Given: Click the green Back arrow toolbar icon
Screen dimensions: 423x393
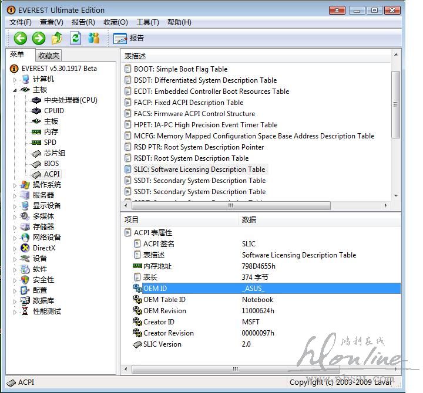Looking at the screenshot, I should 21,38.
